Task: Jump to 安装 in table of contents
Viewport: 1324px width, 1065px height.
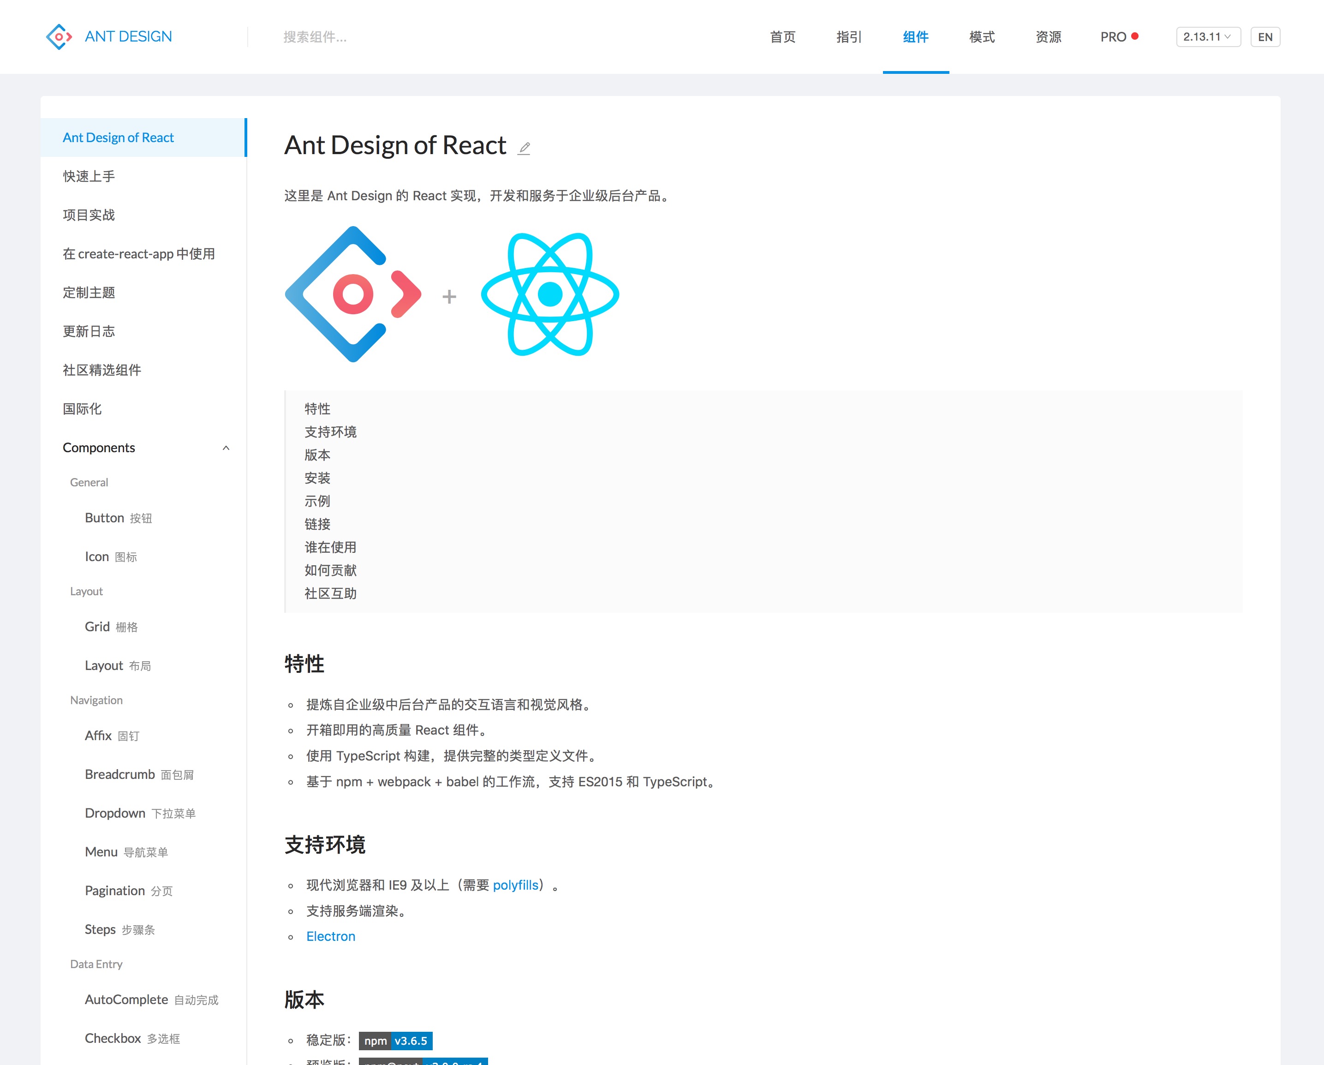Action: point(317,478)
